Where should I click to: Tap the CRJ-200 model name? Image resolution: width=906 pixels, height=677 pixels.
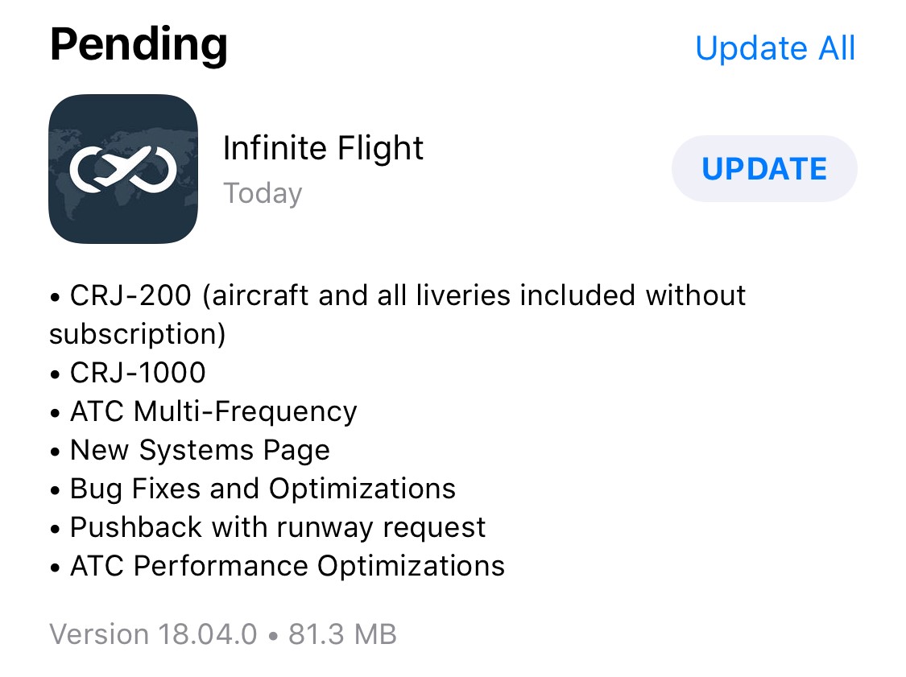[x=131, y=295]
